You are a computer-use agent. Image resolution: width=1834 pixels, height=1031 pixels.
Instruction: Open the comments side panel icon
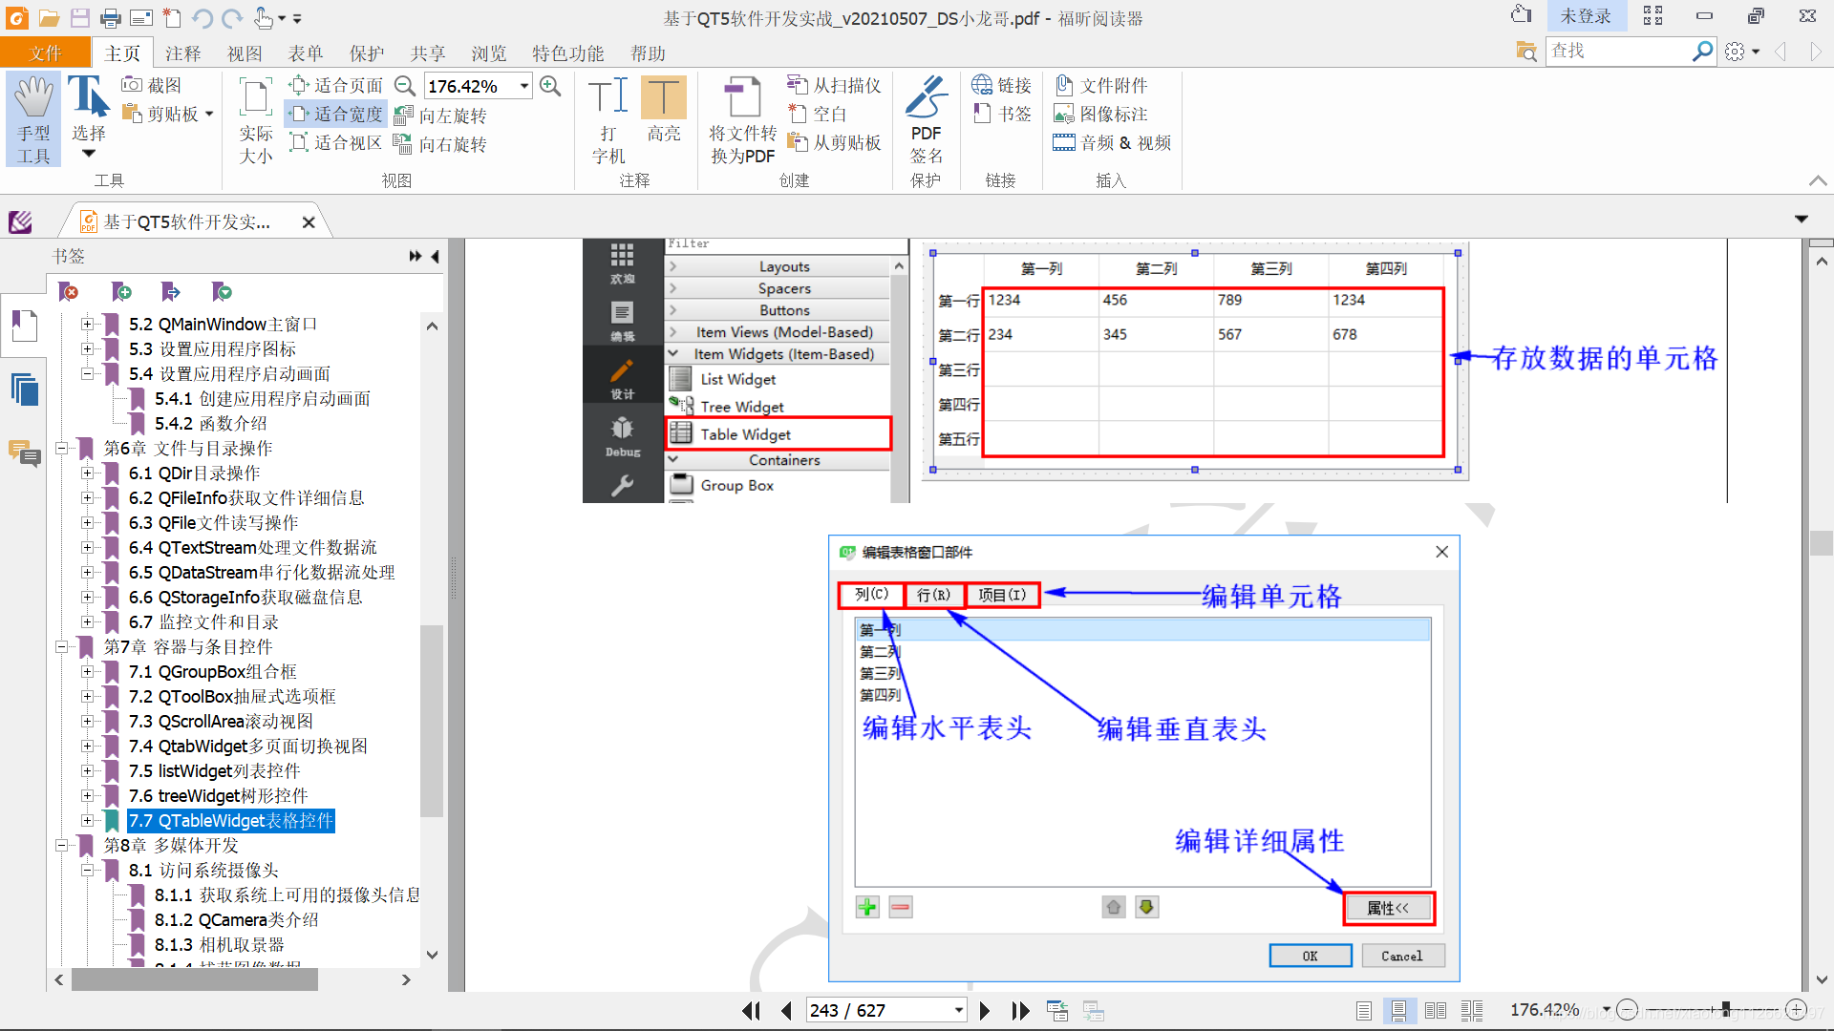[25, 452]
